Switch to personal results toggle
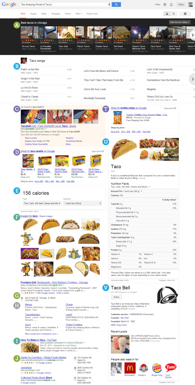The height and width of the screenshot is (385, 195). tap(167, 14)
